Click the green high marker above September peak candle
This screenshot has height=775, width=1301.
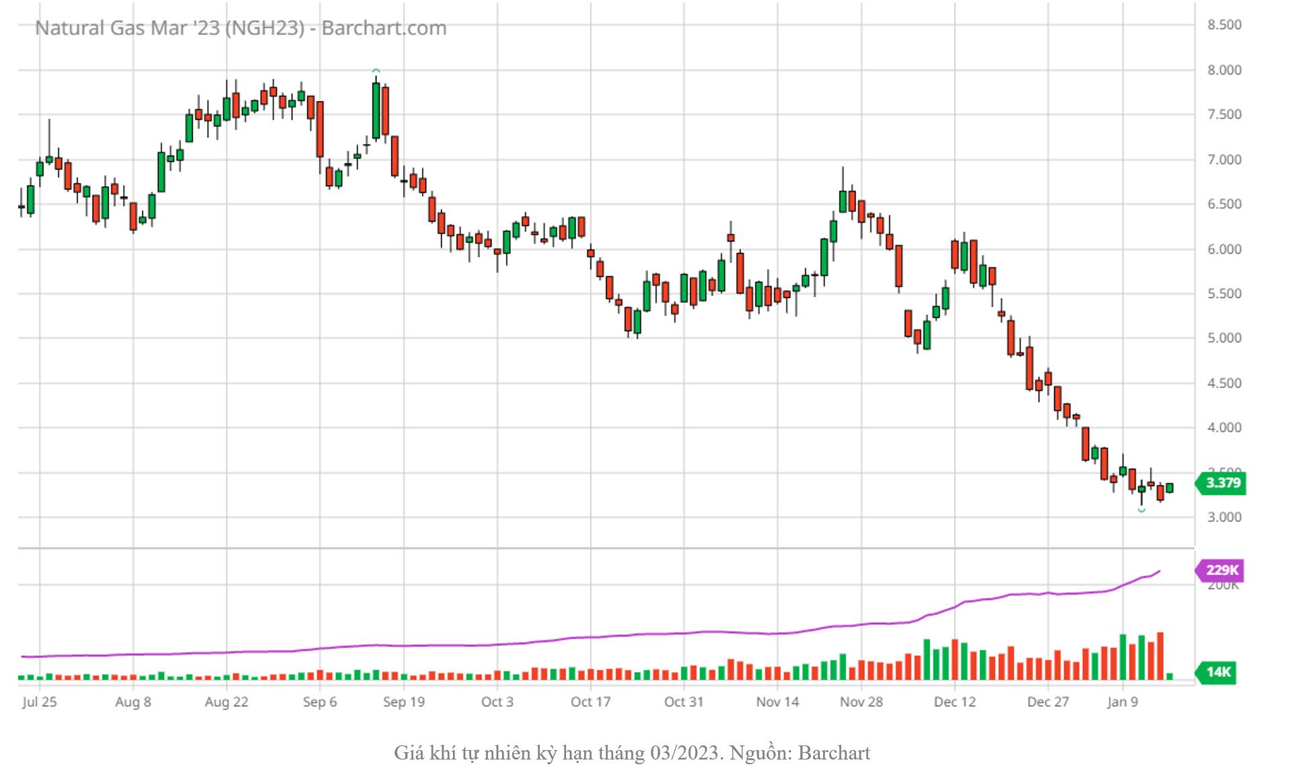(x=376, y=71)
